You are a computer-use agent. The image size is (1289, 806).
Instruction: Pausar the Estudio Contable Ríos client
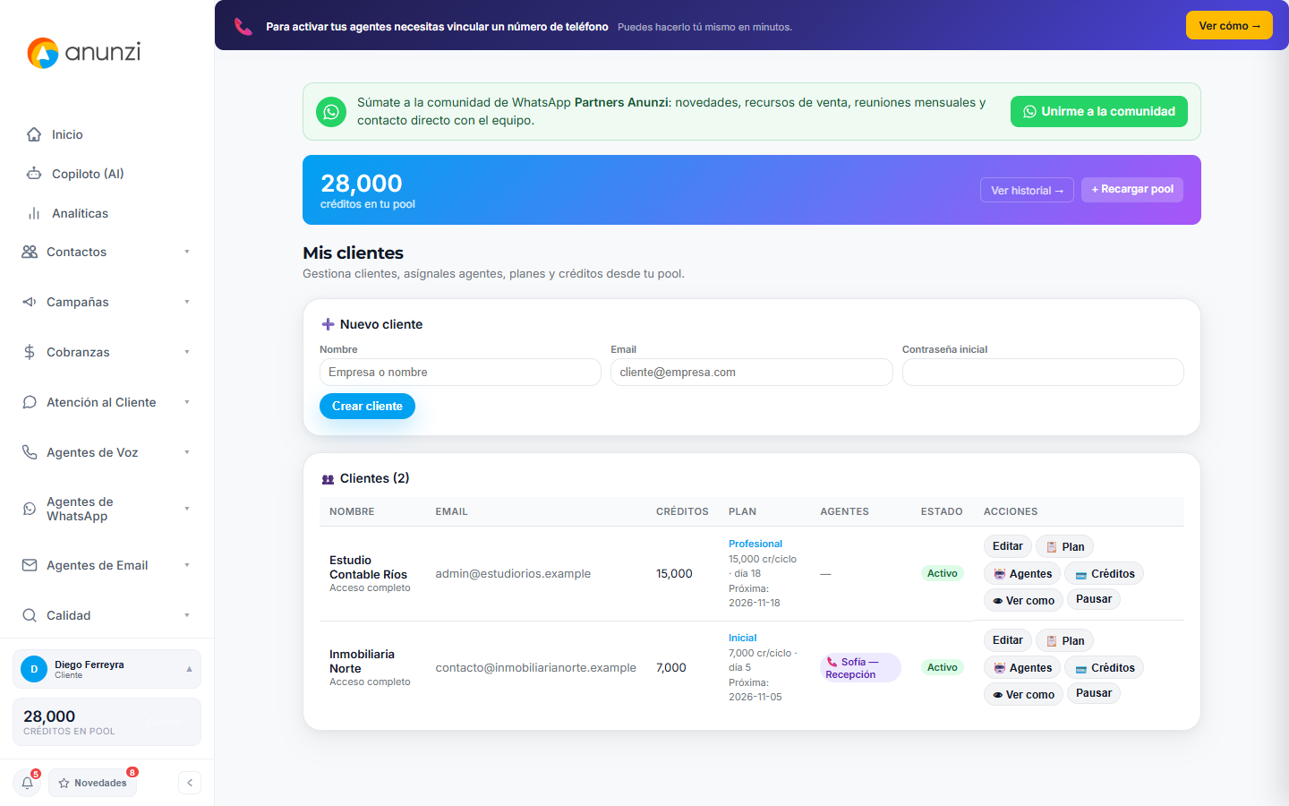pos(1094,599)
